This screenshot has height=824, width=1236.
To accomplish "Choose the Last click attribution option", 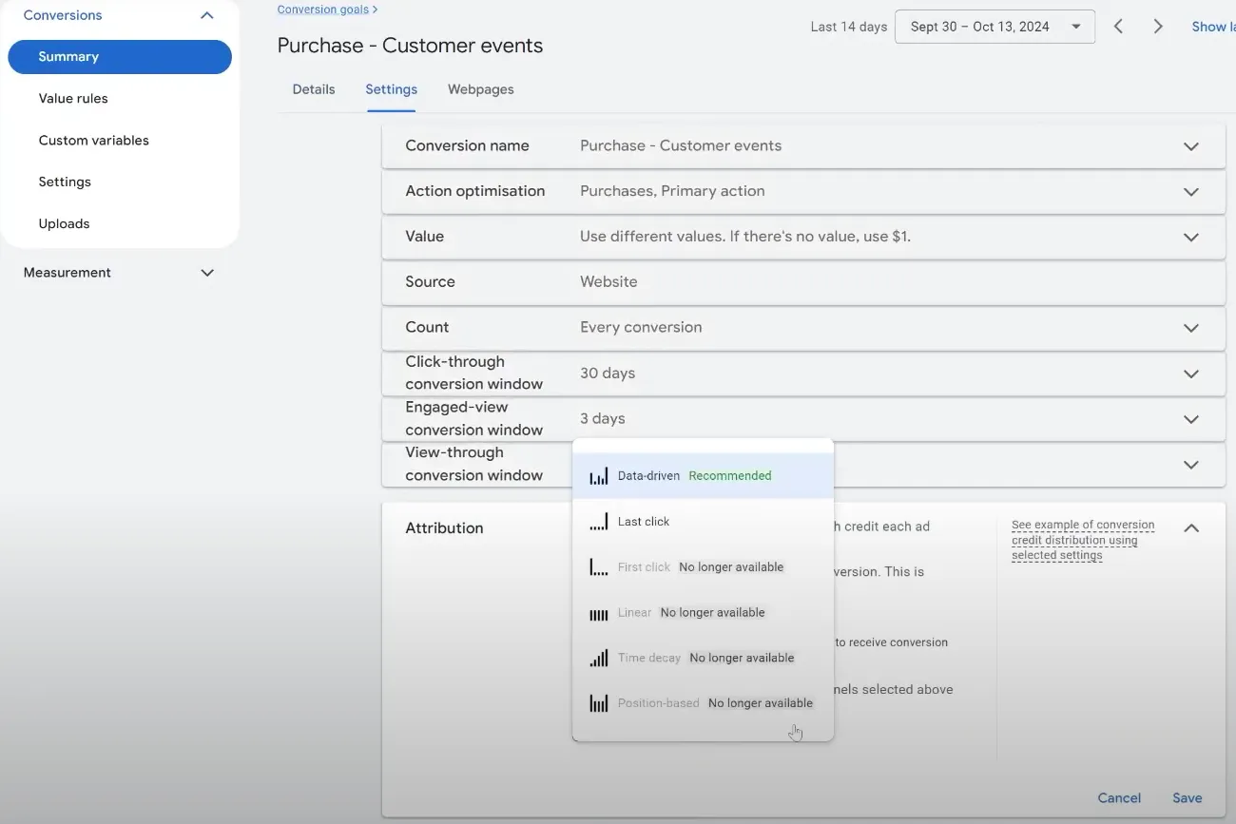I will [x=704, y=522].
